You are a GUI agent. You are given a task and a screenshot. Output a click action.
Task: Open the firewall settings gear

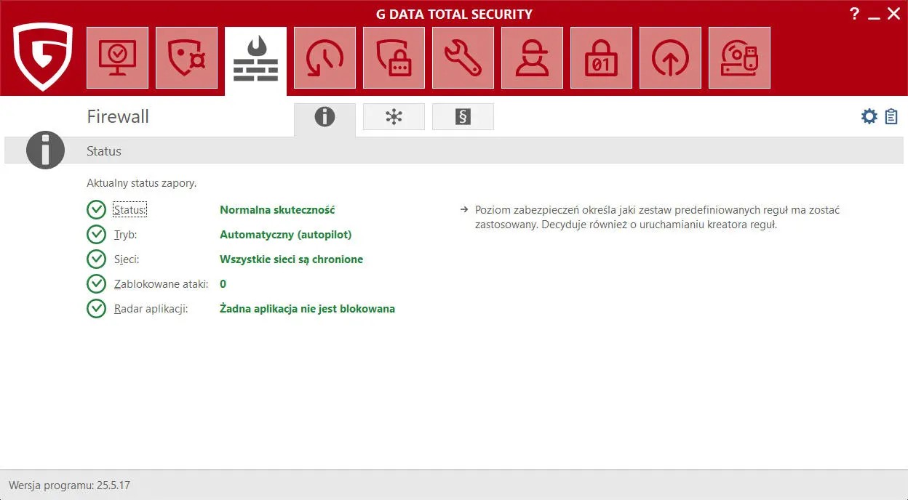pos(869,116)
